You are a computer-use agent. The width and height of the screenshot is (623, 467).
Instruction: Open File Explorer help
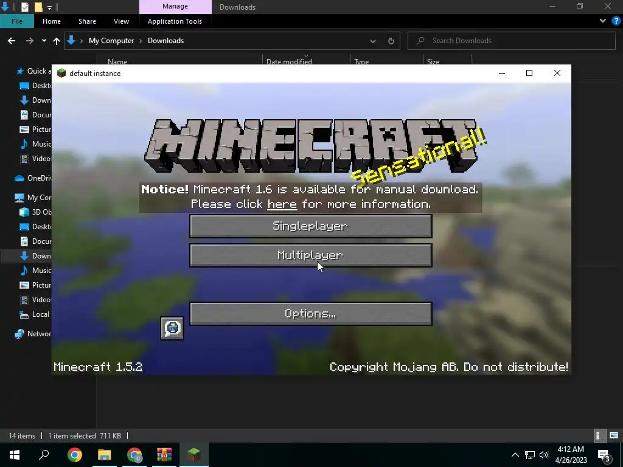(x=616, y=21)
